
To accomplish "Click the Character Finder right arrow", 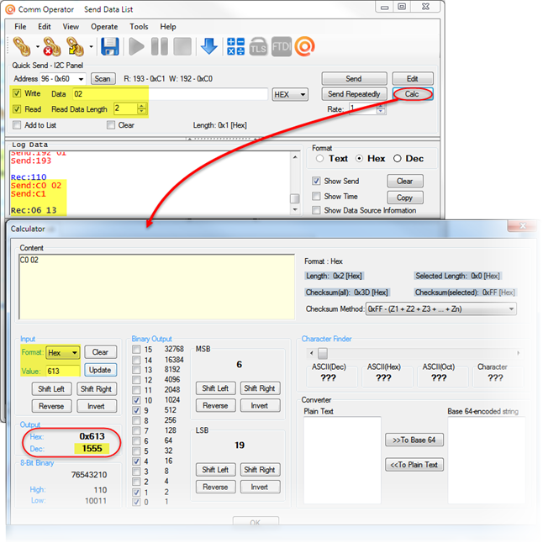I will (x=519, y=353).
